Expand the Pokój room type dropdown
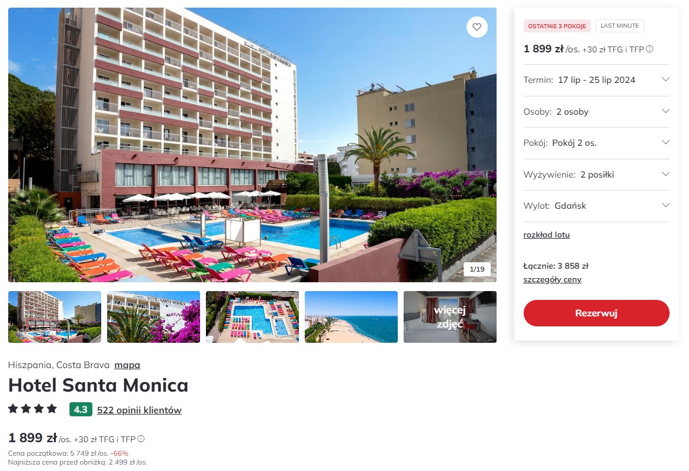689x471 pixels. (x=596, y=143)
